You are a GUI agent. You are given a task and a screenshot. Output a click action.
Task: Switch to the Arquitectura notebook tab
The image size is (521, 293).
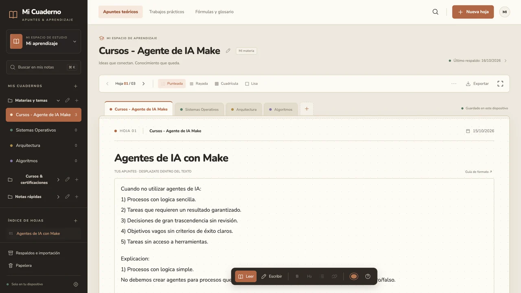(x=244, y=109)
